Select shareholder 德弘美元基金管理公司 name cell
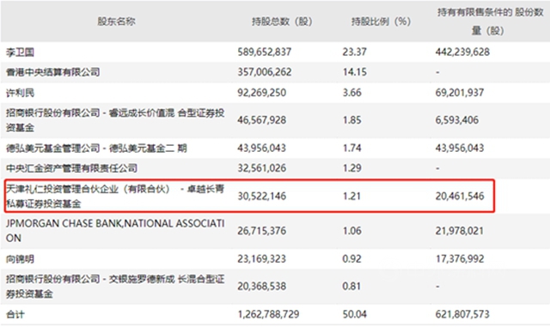 (96, 148)
